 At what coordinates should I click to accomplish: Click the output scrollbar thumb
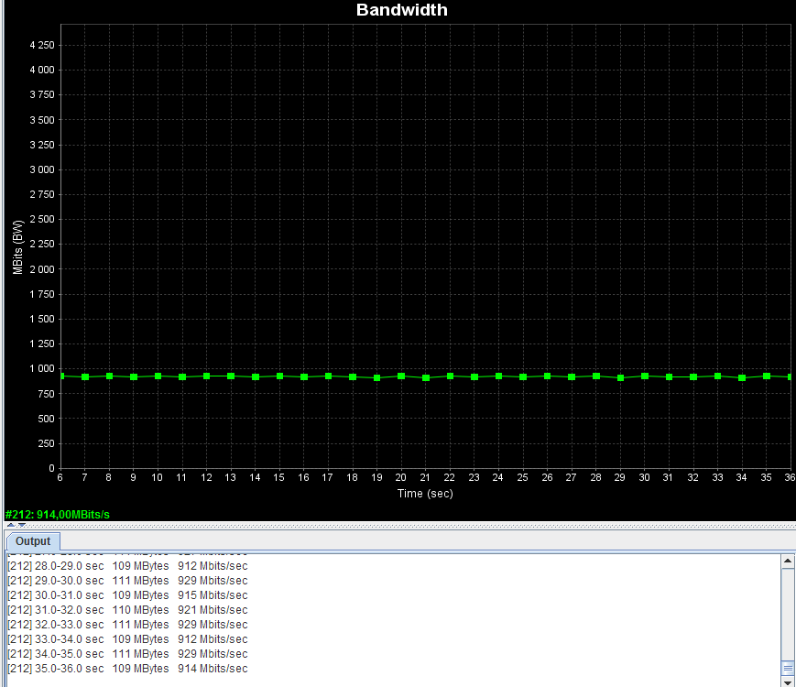[788, 668]
